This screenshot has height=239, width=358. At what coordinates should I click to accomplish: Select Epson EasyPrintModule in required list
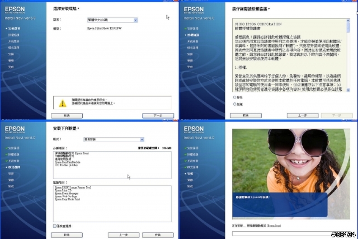click(x=67, y=162)
